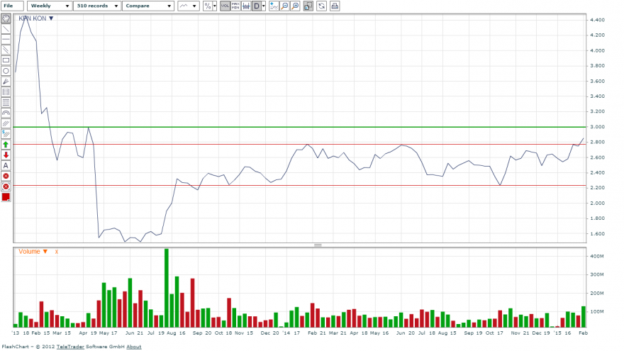The image size is (624, 351).
Task: Zoom in using the plus magnifier
Action: pyautogui.click(x=295, y=6)
